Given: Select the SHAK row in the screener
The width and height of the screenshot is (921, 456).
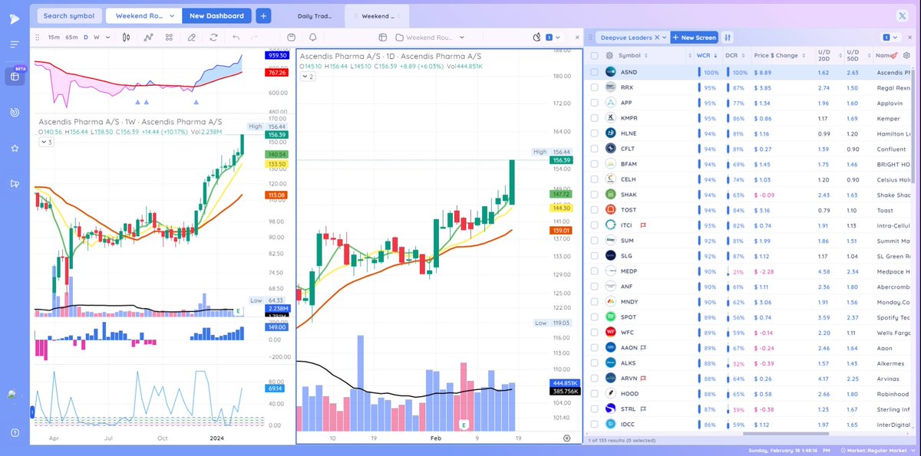Looking at the screenshot, I should [748, 195].
